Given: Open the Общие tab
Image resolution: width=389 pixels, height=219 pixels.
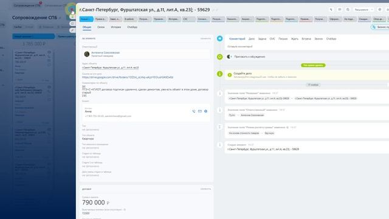Looking at the screenshot, I should [x=87, y=27].
